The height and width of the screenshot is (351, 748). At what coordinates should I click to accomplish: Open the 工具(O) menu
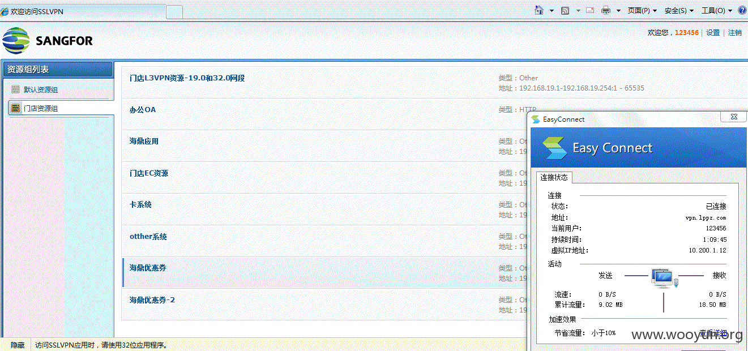(717, 11)
